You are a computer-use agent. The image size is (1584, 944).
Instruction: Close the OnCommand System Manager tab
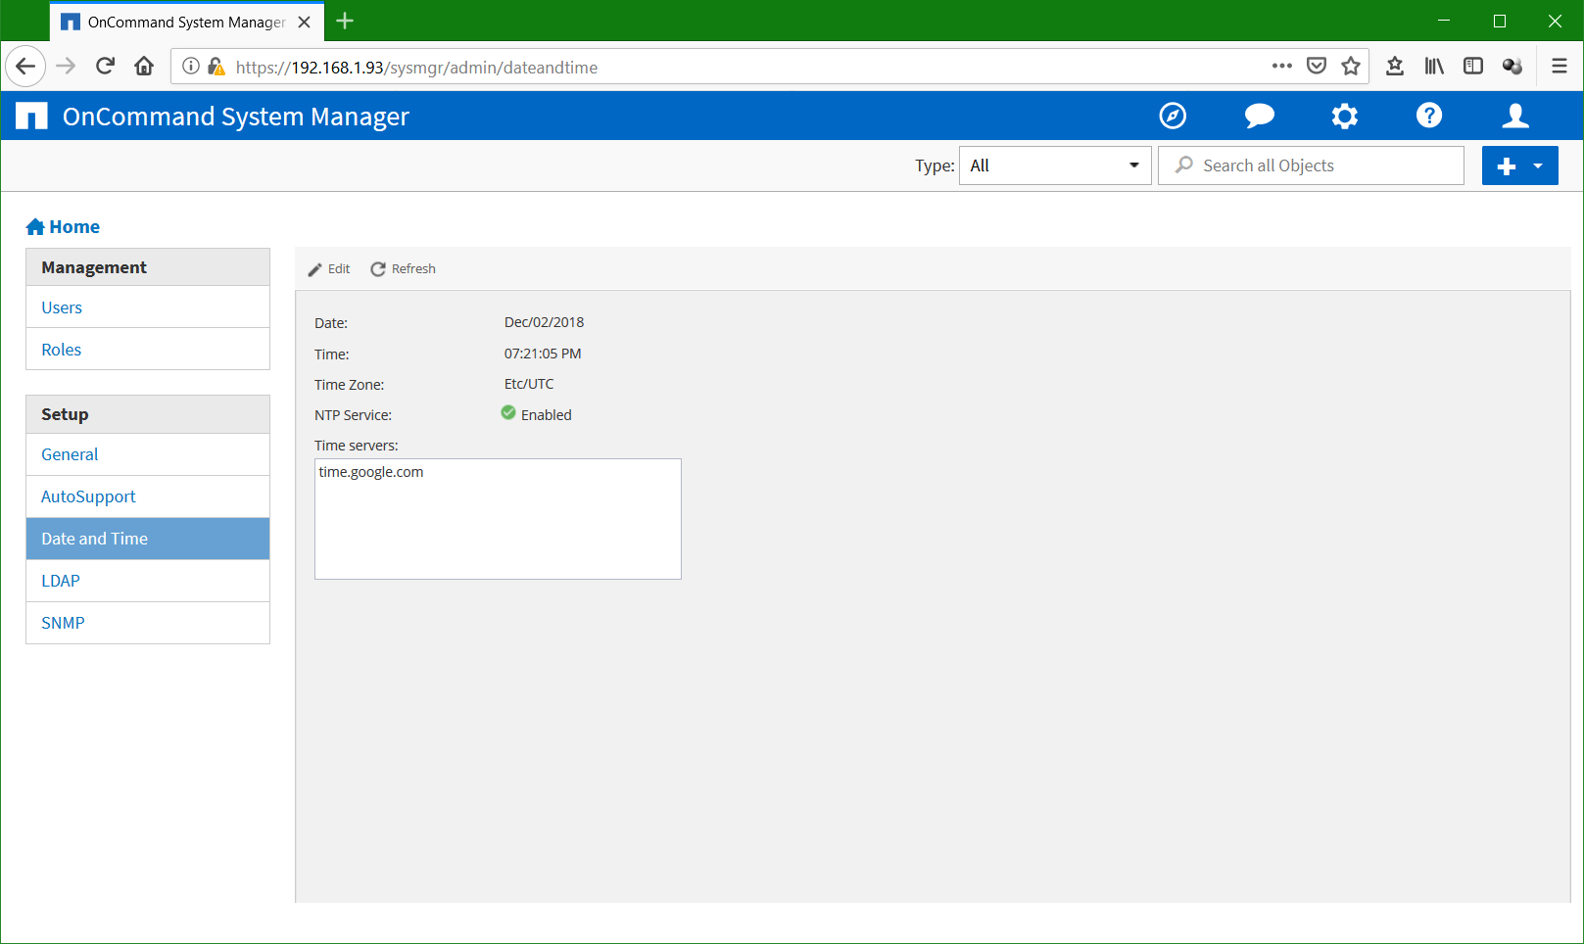point(305,22)
